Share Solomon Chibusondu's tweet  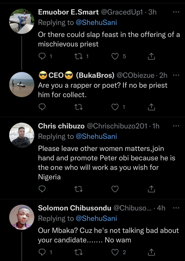(152, 252)
